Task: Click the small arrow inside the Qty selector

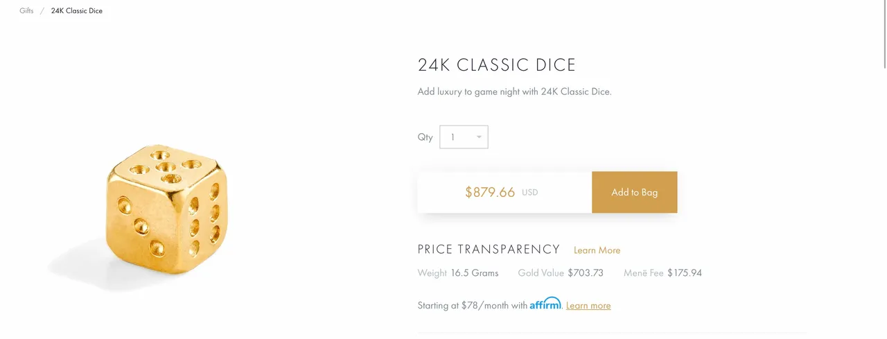Action: point(479,137)
